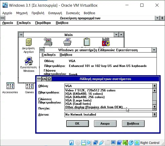Open the Βοήθεια menu in the setup window

point(66,55)
